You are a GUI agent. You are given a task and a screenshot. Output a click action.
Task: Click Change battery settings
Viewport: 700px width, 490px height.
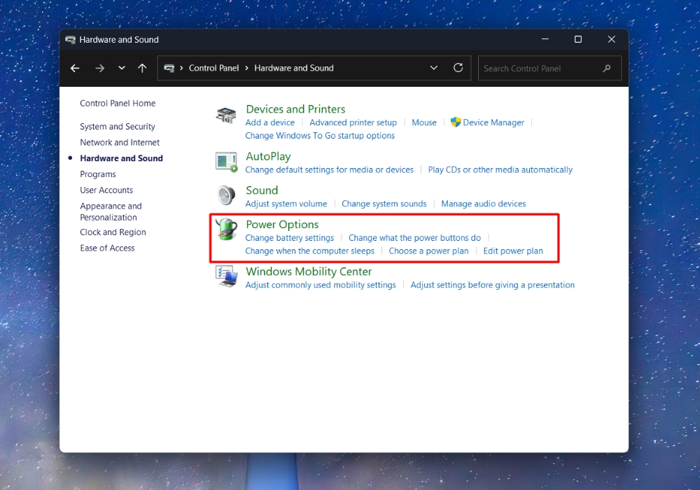[x=290, y=238]
